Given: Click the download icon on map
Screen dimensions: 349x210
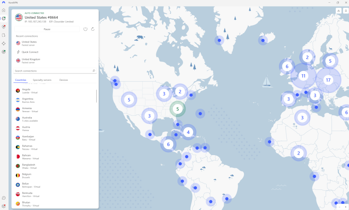Looking at the screenshot, I should click(339, 10).
